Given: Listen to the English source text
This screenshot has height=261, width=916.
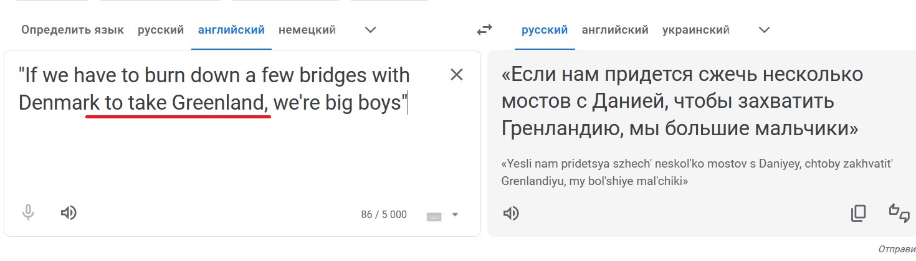Looking at the screenshot, I should tap(69, 213).
